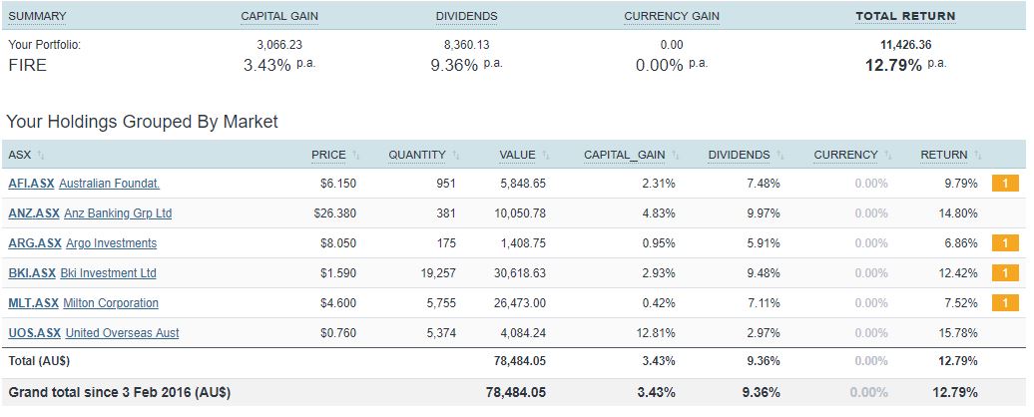Open the United Overseas Aust holding link
The width and height of the screenshot is (1034, 417).
tap(122, 333)
